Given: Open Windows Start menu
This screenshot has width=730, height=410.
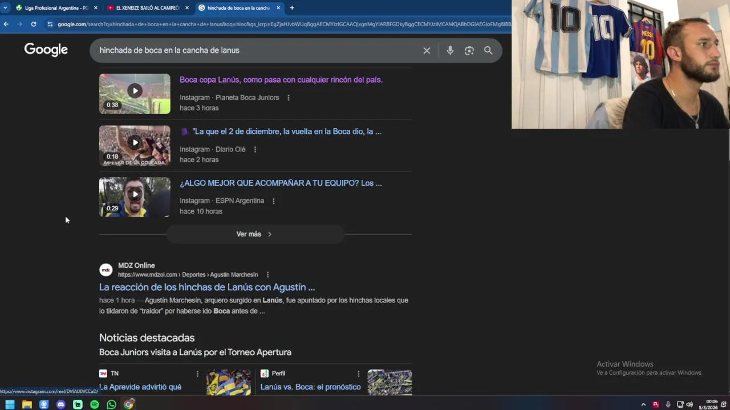Looking at the screenshot, I should point(10,404).
